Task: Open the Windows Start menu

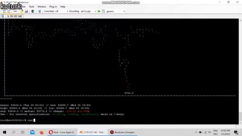Action: pyautogui.click(x=5, y=132)
